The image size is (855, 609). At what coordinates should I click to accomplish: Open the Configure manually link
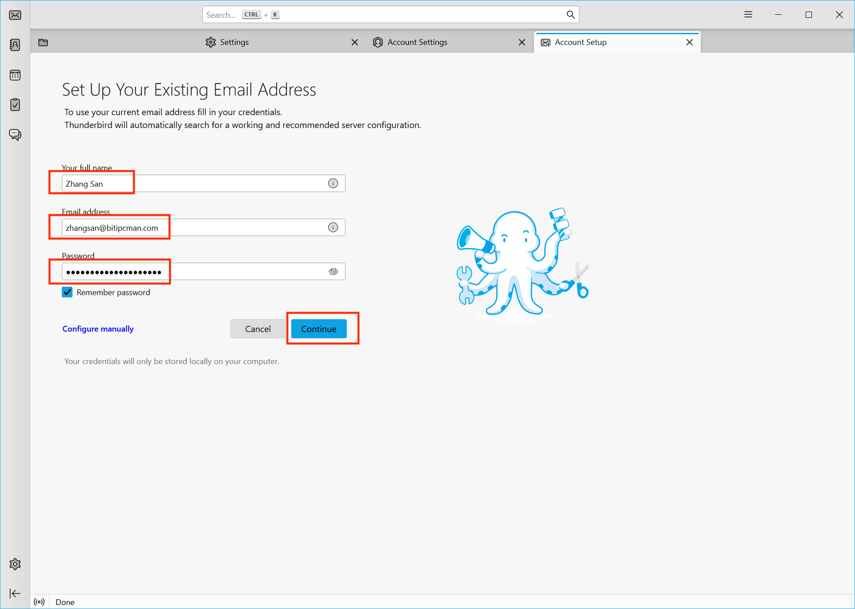coord(98,329)
